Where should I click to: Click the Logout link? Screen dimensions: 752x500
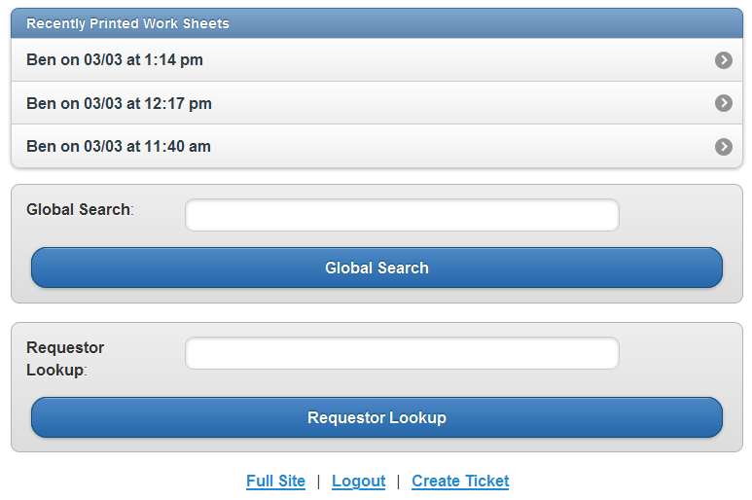358,481
